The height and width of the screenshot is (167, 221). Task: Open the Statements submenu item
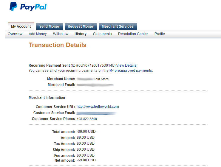pyautogui.click(x=102, y=34)
